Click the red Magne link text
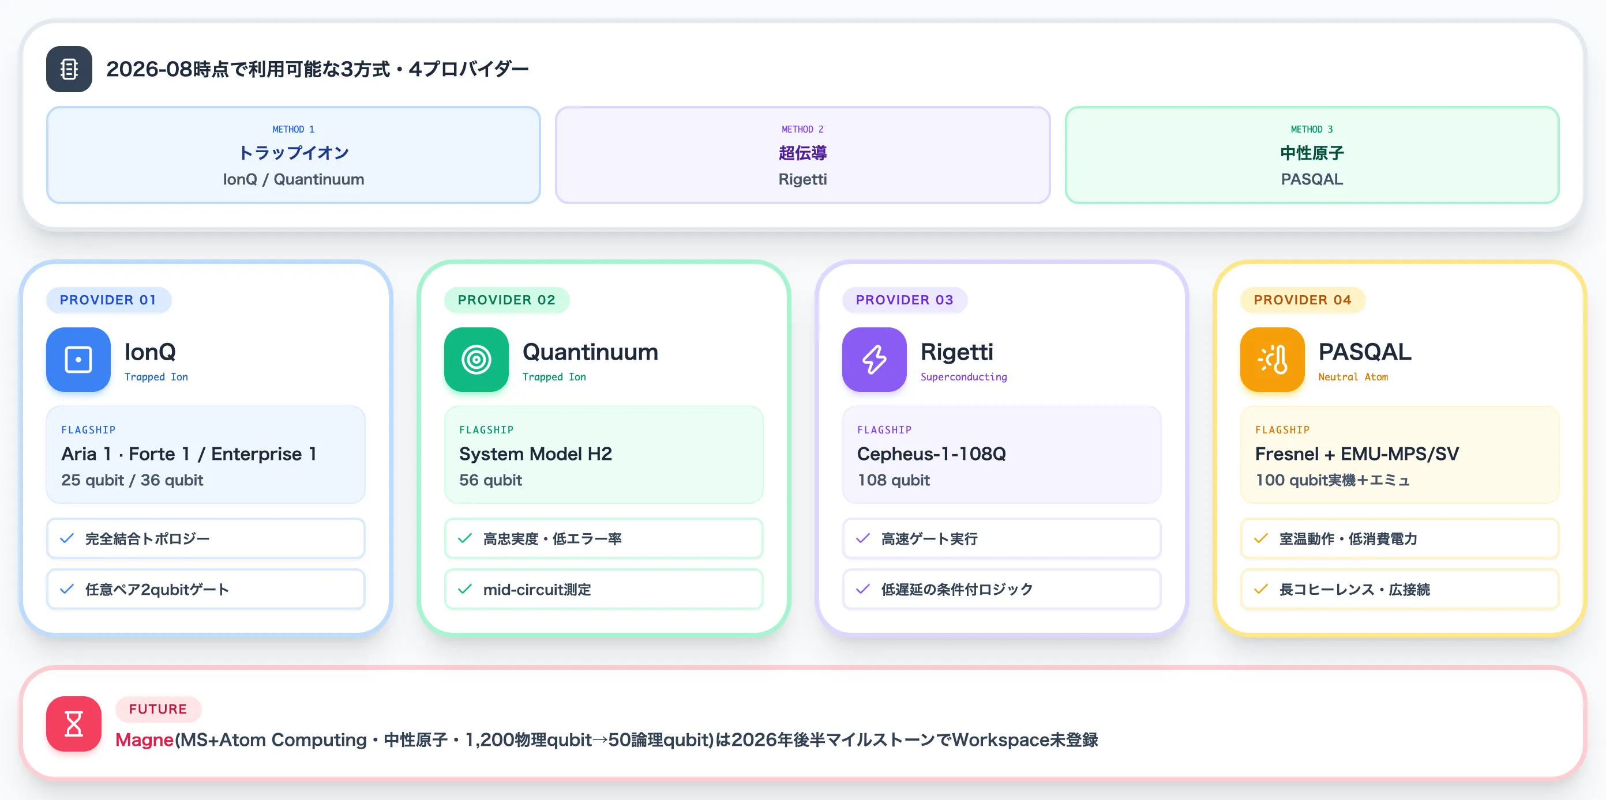This screenshot has width=1606, height=800. pyautogui.click(x=145, y=740)
